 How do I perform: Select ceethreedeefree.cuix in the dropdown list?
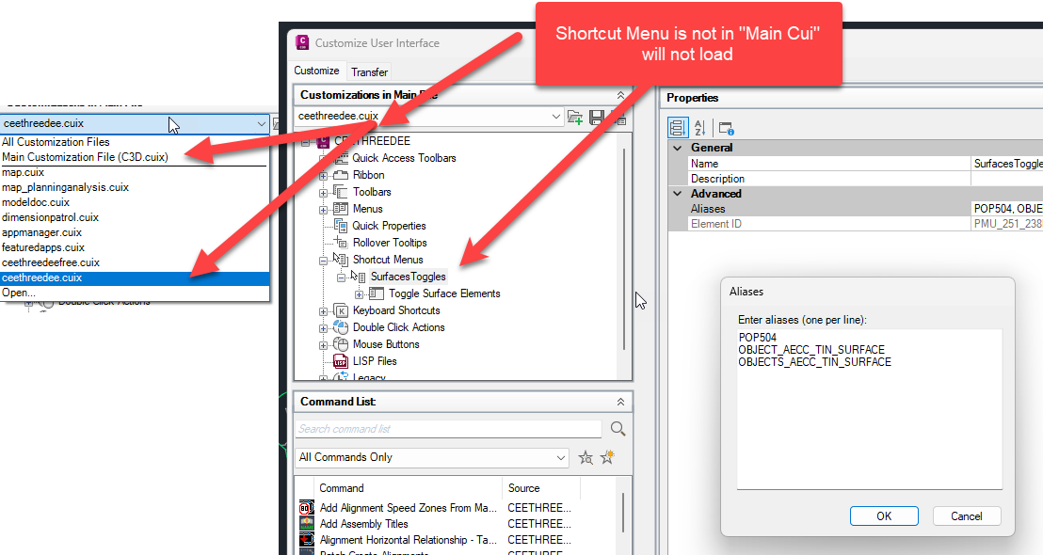pos(135,262)
